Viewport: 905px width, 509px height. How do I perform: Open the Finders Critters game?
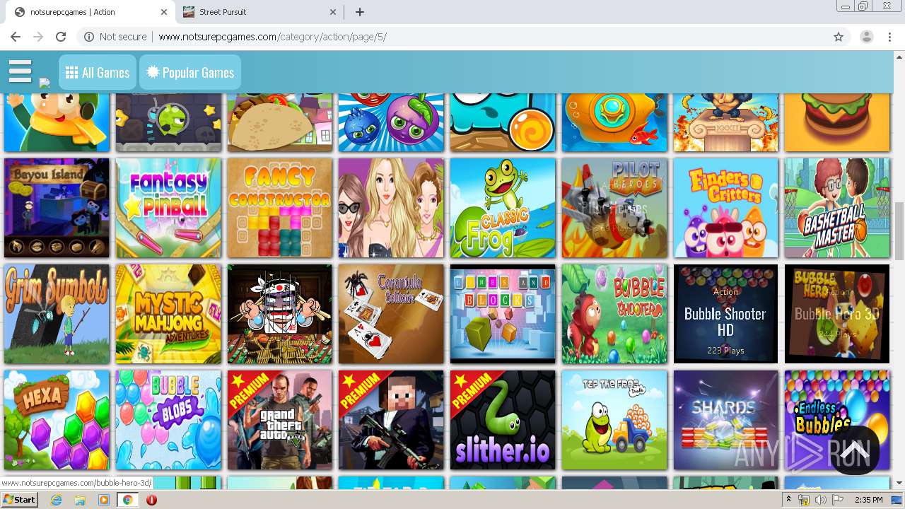725,208
